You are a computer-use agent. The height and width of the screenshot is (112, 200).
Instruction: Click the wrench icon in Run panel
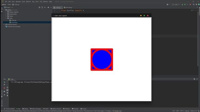[4, 85]
